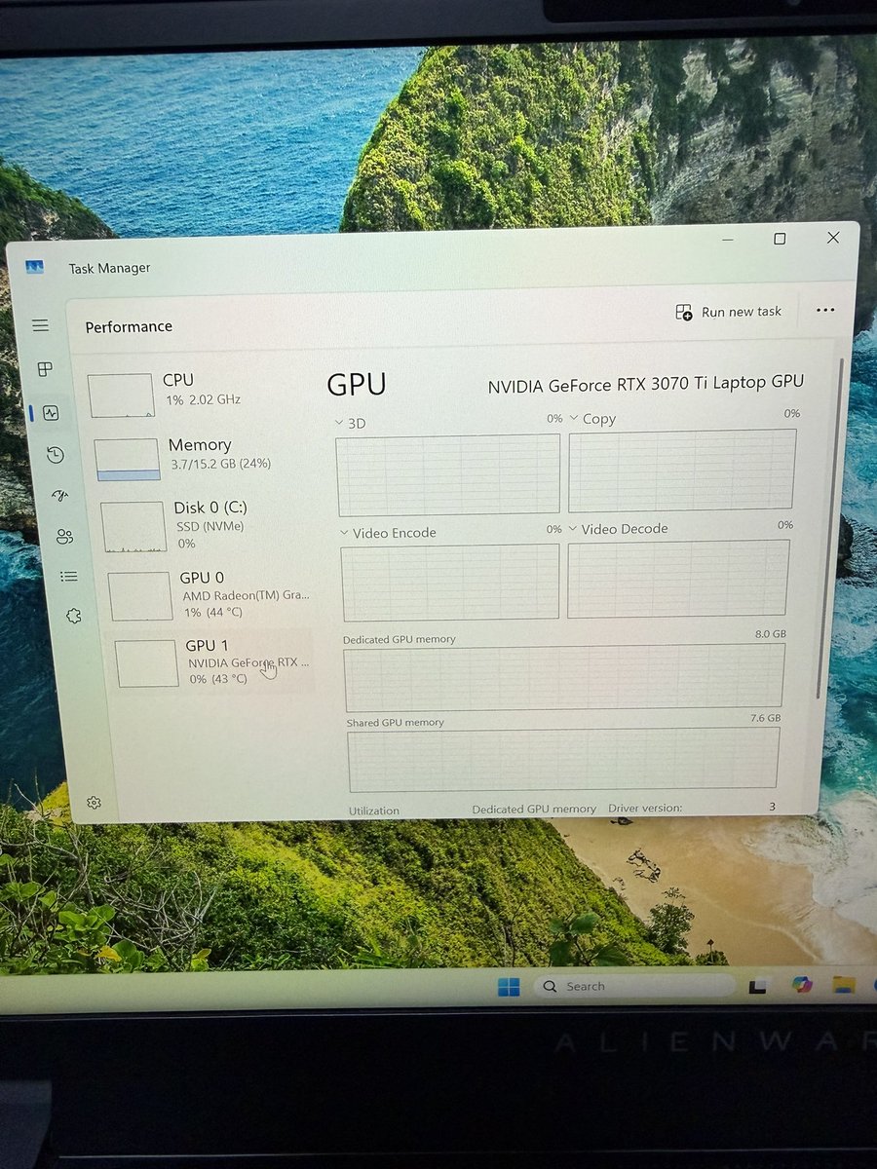Open the Task Manager hamburger navigation menu
877x1169 pixels.
coord(40,325)
